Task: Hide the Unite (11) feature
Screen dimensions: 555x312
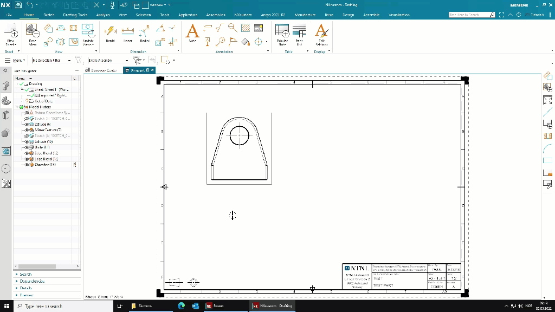Action: coord(26,147)
